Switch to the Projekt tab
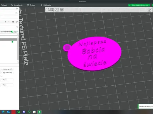This screenshot has width=153, height=114. (x=31, y=5)
